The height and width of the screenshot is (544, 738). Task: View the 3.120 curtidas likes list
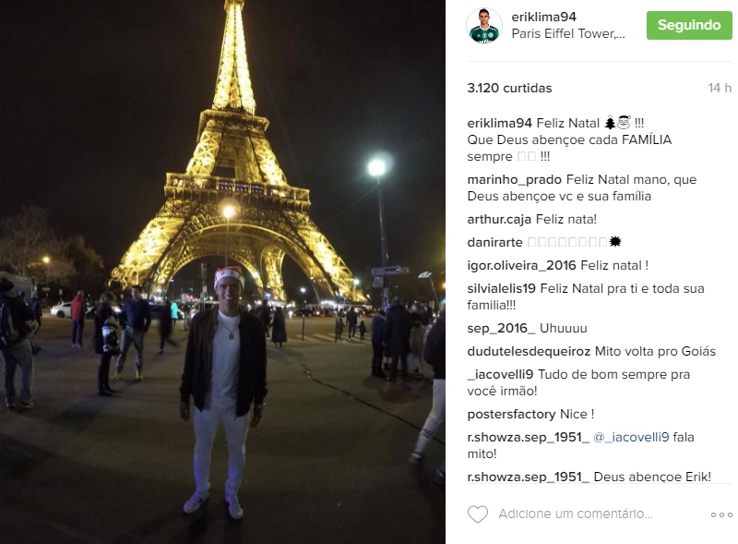[x=509, y=88]
